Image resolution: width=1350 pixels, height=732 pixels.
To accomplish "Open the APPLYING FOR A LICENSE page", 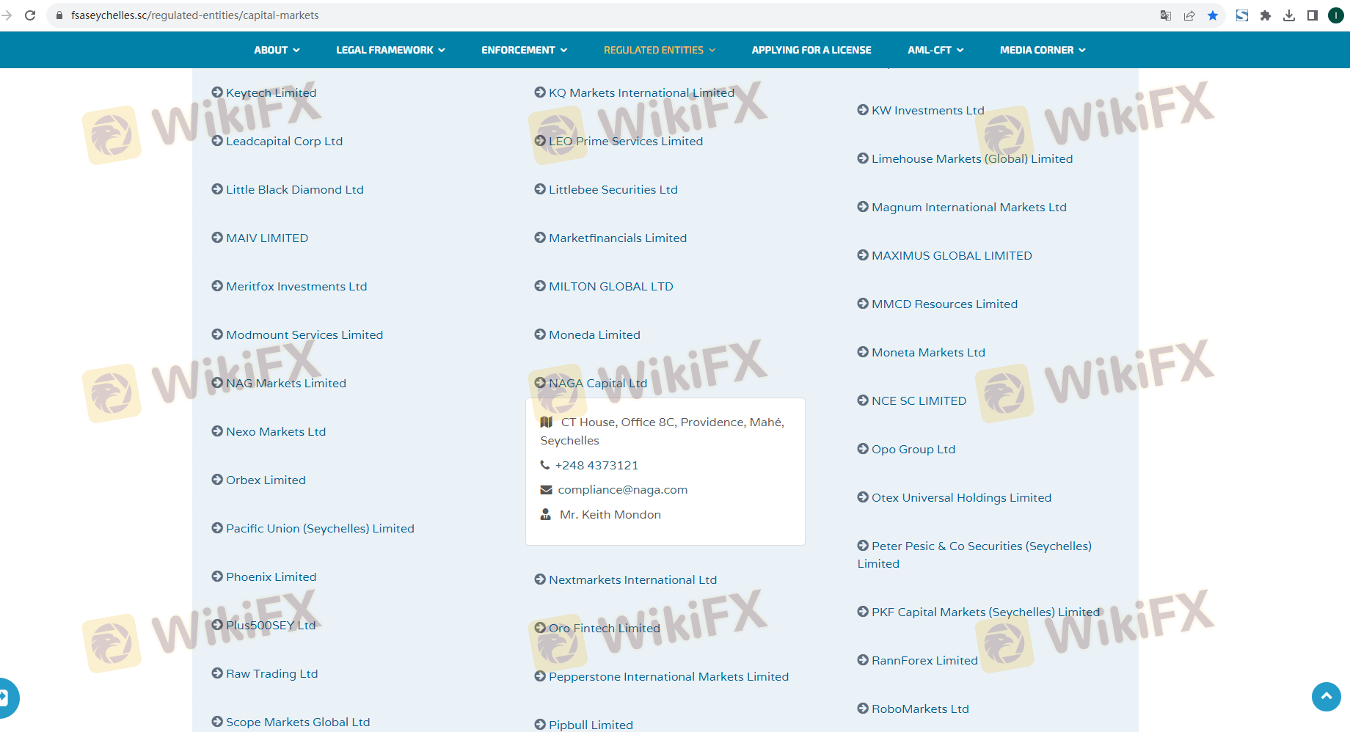I will click(x=811, y=50).
